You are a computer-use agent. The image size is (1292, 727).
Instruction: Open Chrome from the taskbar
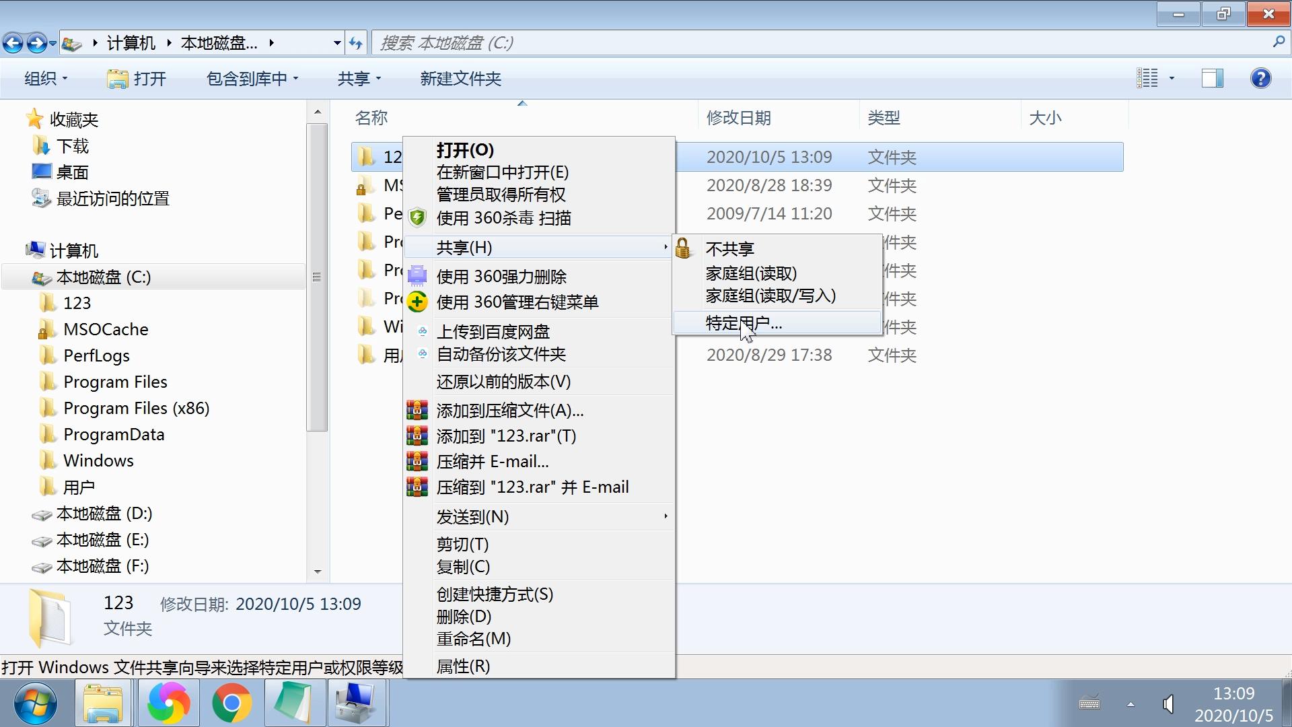[x=231, y=703]
